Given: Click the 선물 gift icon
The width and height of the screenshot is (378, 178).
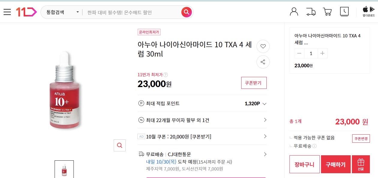Looking at the screenshot, I should pyautogui.click(x=361, y=164).
